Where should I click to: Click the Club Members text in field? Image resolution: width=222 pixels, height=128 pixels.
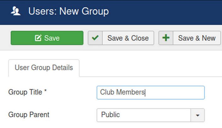(x=122, y=92)
